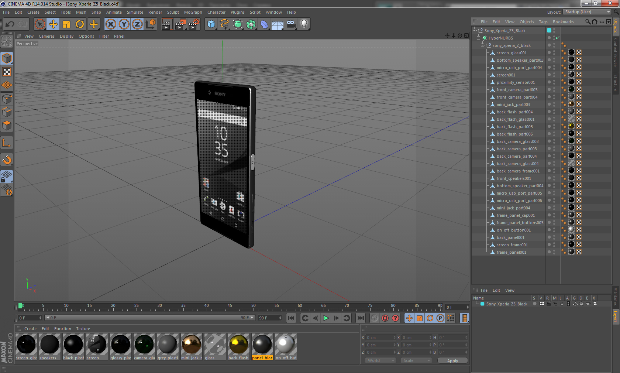Open the Material manager Texture menu
This screenshot has width=620, height=373.
(x=83, y=329)
